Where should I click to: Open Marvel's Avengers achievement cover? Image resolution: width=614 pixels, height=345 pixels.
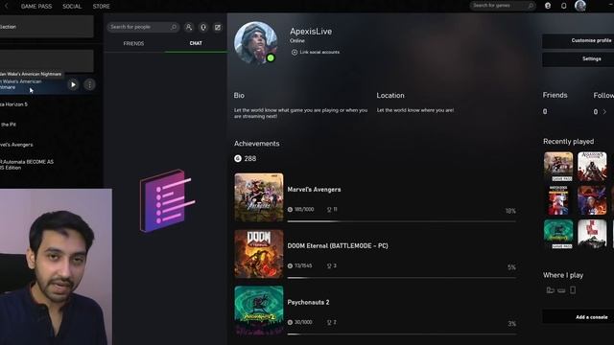click(259, 197)
